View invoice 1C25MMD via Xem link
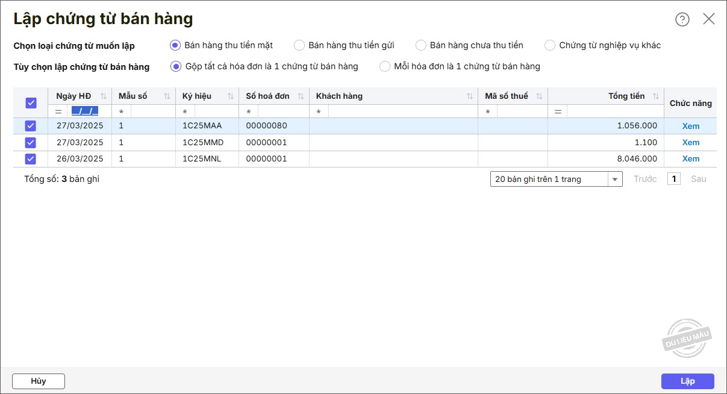 pos(690,143)
